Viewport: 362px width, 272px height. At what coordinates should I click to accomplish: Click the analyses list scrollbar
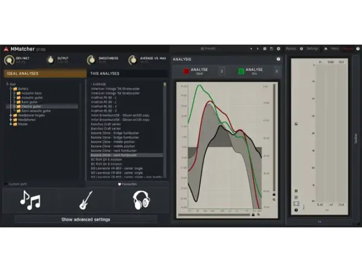click(x=165, y=129)
